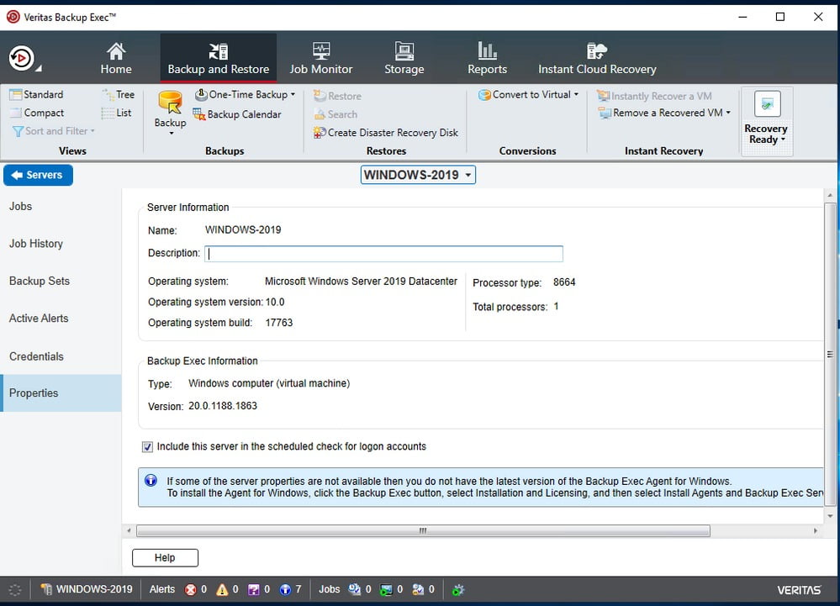Open Credentials in the sidebar
This screenshot has height=606, width=840.
[x=36, y=356]
